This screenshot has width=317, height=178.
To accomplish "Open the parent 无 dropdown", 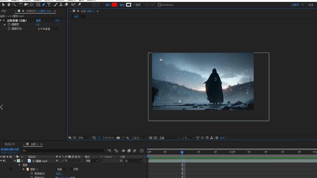I will point(133,161).
